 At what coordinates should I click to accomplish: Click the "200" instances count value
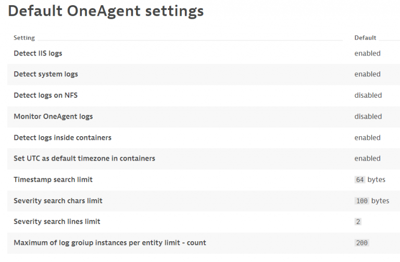[361, 243]
